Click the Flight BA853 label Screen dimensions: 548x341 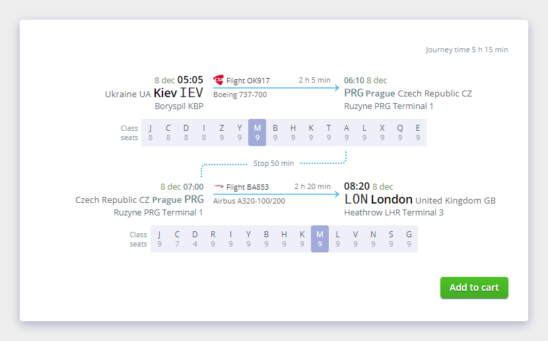(x=248, y=187)
